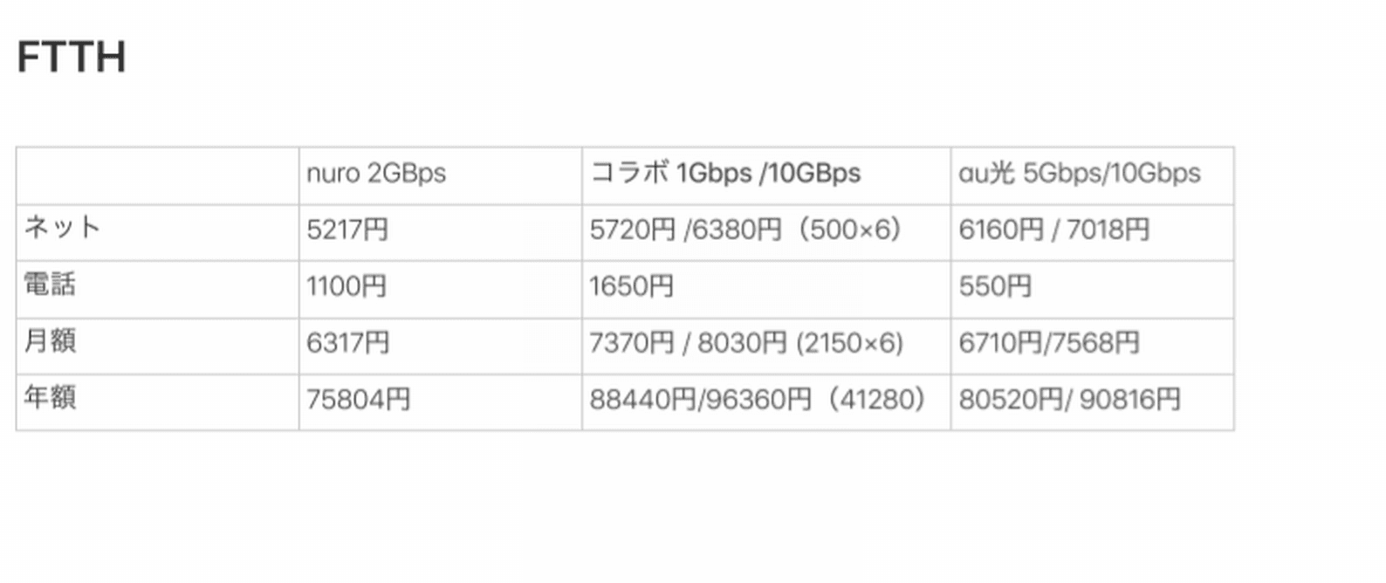Click the 88440円/96360円 cell
The width and height of the screenshot is (1386, 583).
point(766,401)
